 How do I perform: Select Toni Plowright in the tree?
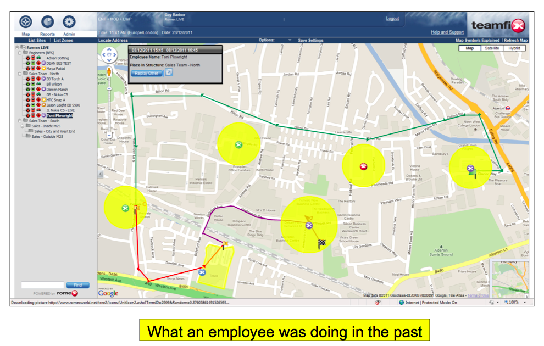click(x=60, y=115)
